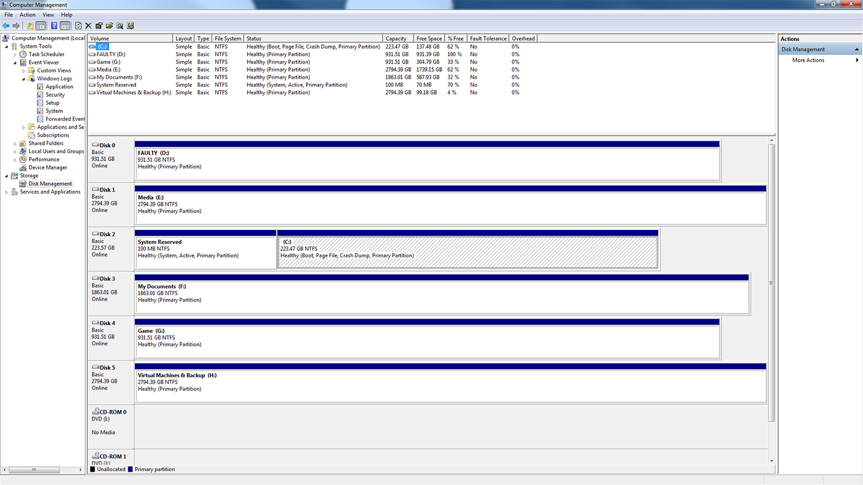Select the Custom Views folder icon
Image resolution: width=863 pixels, height=485 pixels.
click(x=32, y=71)
